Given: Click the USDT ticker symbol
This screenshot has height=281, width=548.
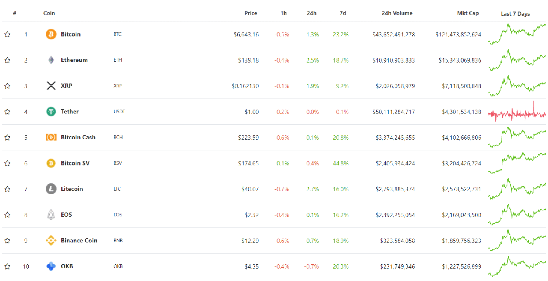Looking at the screenshot, I should pyautogui.click(x=119, y=111).
